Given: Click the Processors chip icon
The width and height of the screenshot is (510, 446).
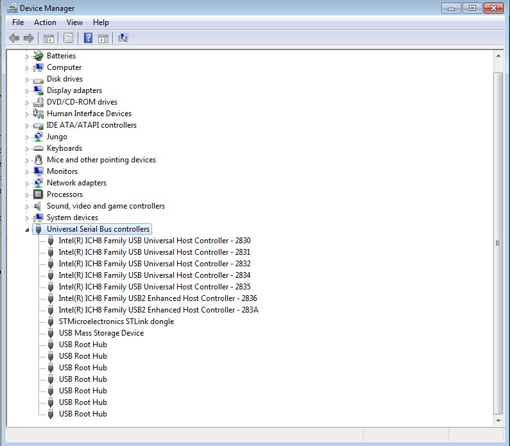Looking at the screenshot, I should (38, 194).
